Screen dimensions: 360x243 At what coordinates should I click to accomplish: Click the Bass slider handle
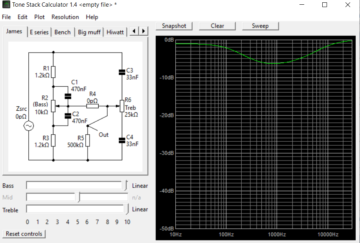point(125,185)
